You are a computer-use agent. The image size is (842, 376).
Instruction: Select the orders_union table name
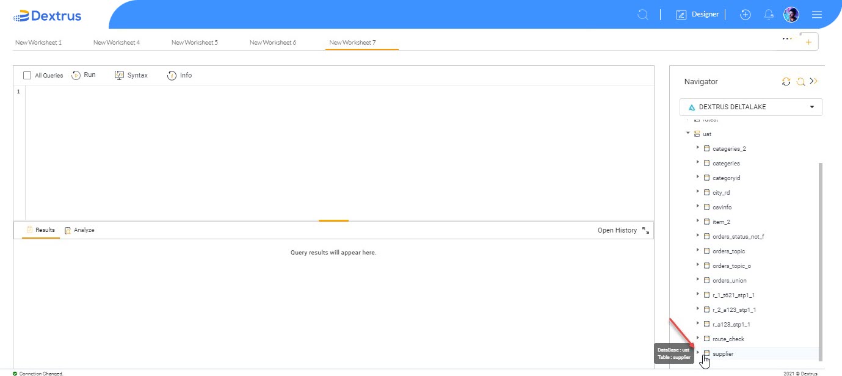pos(730,280)
